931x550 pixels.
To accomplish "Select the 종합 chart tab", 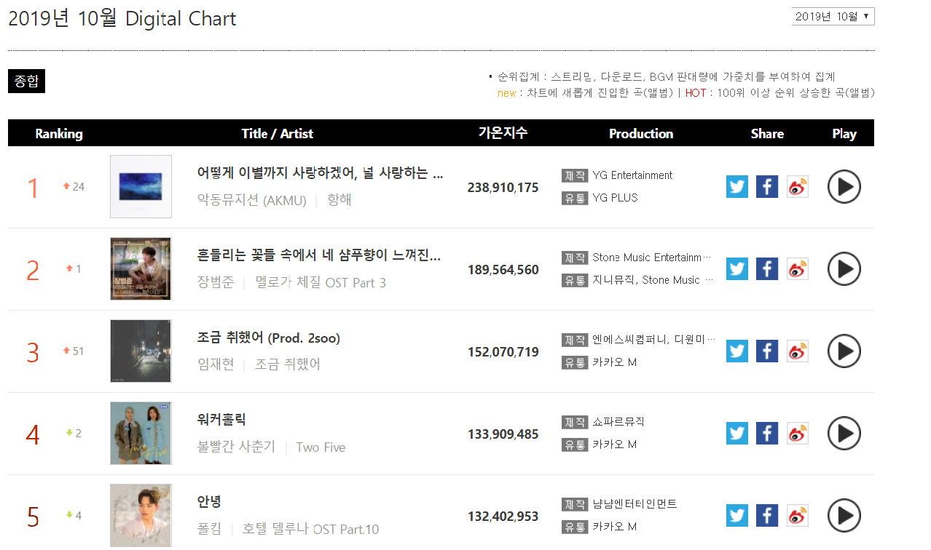I will tap(26, 81).
